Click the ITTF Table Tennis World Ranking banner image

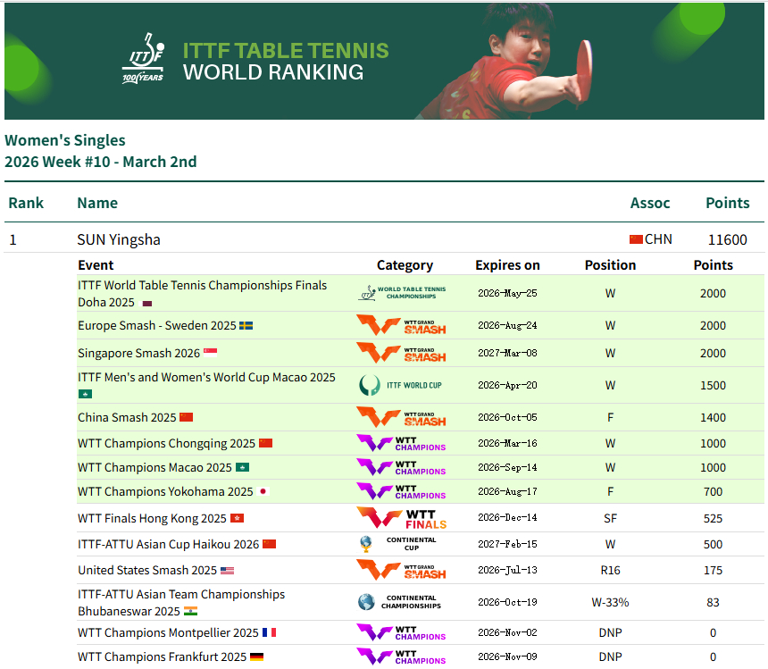384,61
